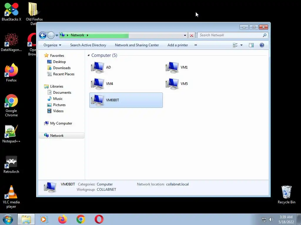Click the network tray icon
The image size is (301, 225).
264,219
